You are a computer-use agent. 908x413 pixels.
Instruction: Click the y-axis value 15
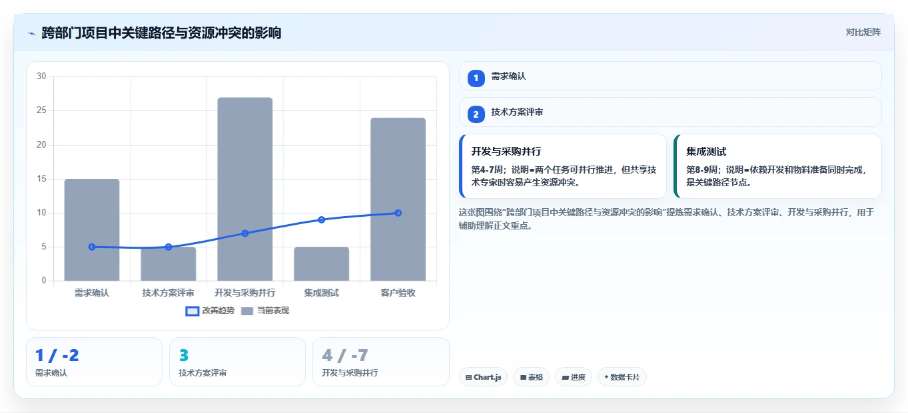tap(41, 179)
